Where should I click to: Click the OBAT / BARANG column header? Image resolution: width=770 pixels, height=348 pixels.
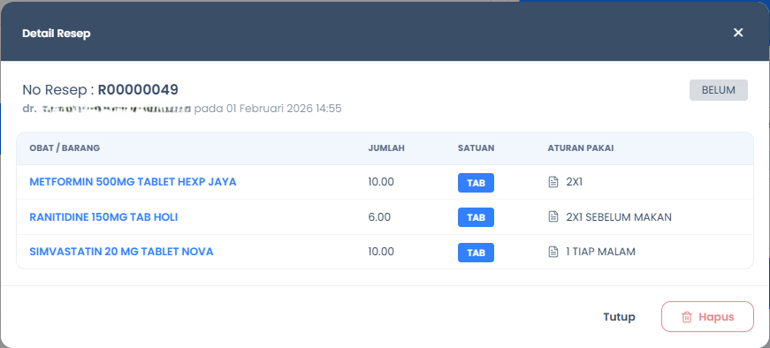pos(65,148)
